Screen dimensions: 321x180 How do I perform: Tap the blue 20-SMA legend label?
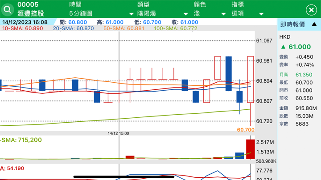pos(73,28)
